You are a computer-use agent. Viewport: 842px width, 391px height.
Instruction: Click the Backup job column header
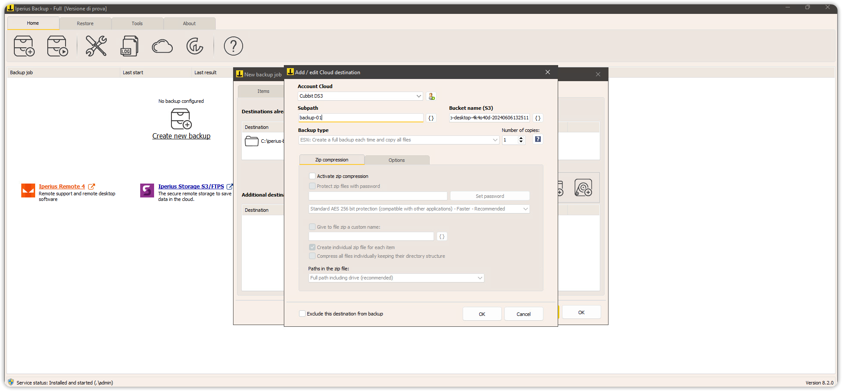pyautogui.click(x=63, y=72)
